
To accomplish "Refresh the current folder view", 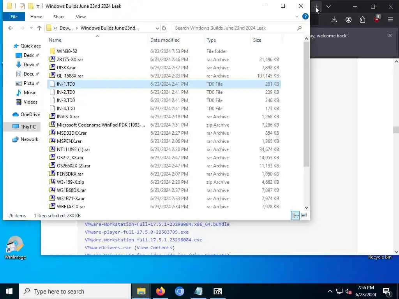I will [x=164, y=28].
